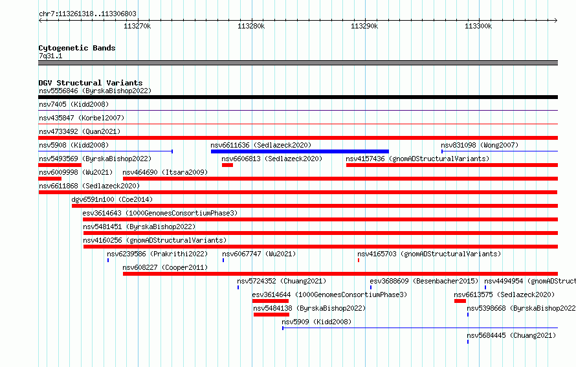Click the dgv6591n100 (Coe2014) label

click(x=112, y=199)
